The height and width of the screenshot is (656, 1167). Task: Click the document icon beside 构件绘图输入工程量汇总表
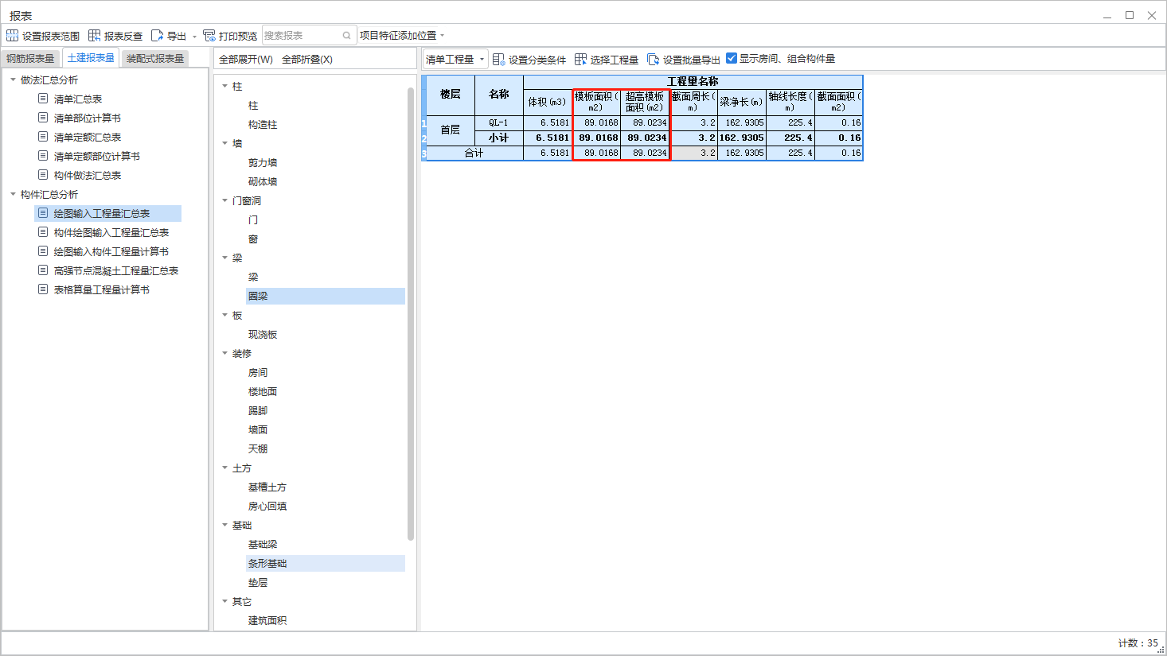coord(43,232)
